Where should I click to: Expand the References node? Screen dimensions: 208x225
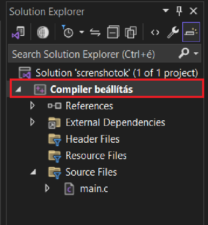[32, 106]
